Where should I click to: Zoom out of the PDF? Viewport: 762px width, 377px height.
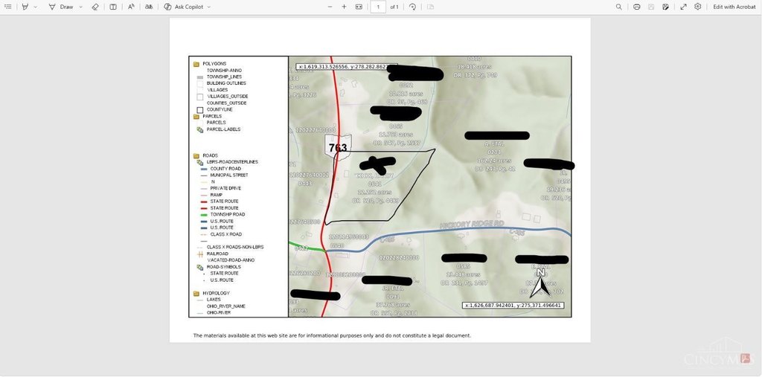330,7
